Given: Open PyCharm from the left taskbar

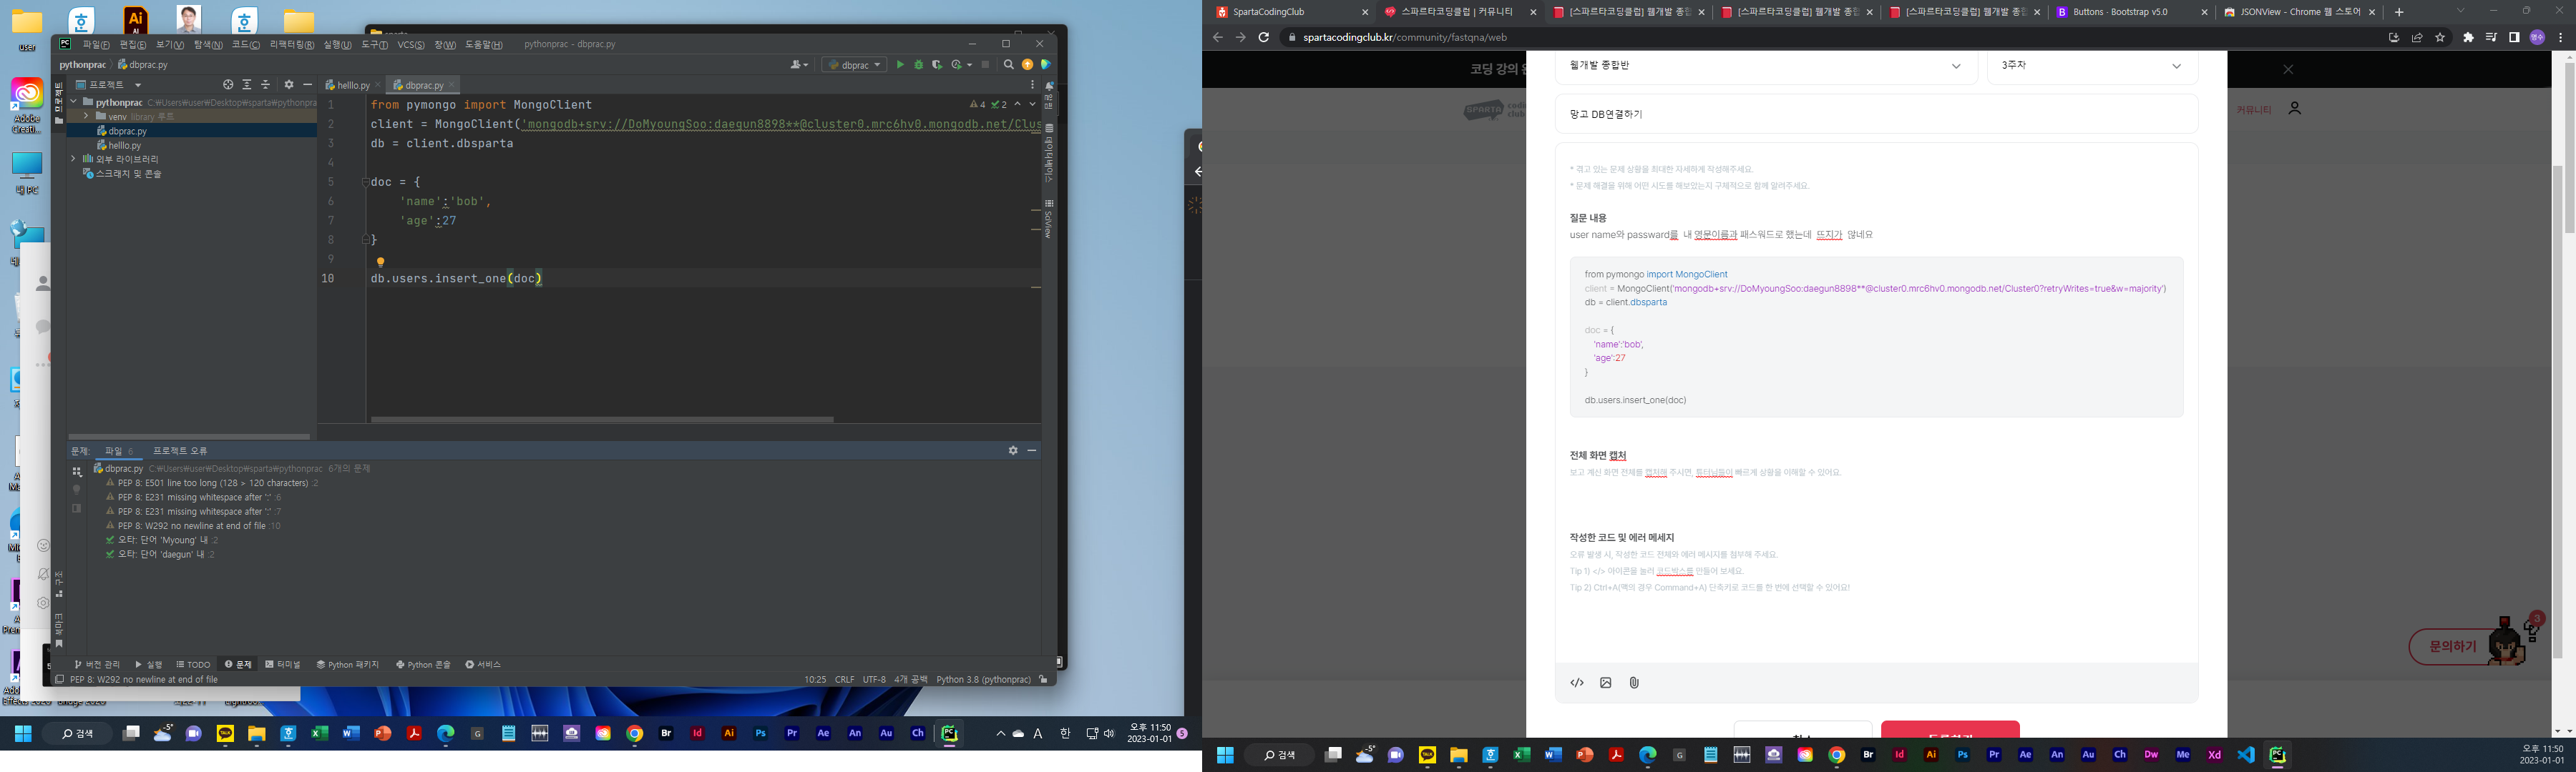Looking at the screenshot, I should [x=949, y=733].
